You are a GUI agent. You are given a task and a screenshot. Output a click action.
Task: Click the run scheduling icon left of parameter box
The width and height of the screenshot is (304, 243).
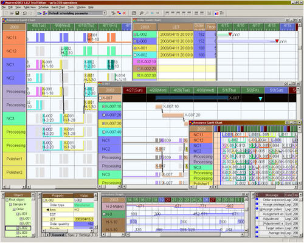point(40,13)
